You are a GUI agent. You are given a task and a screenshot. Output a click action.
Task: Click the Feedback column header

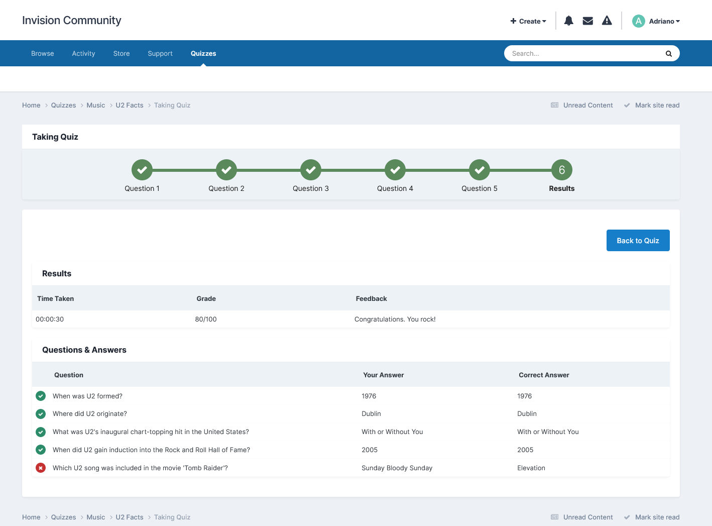point(371,298)
